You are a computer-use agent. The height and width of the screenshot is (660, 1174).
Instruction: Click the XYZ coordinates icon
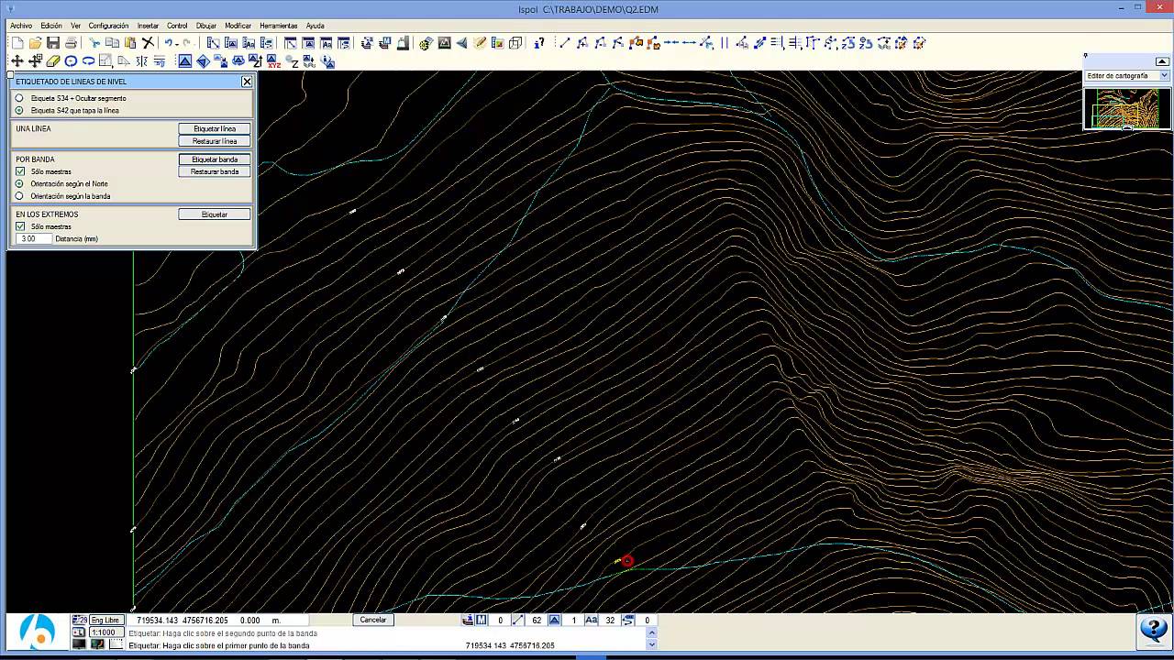click(x=274, y=61)
